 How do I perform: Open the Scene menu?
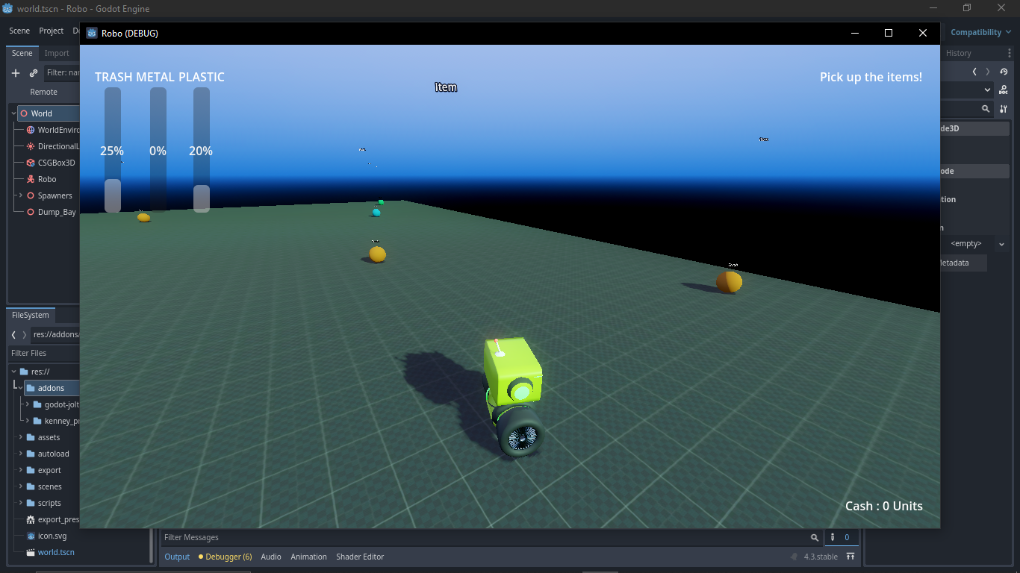(x=19, y=31)
